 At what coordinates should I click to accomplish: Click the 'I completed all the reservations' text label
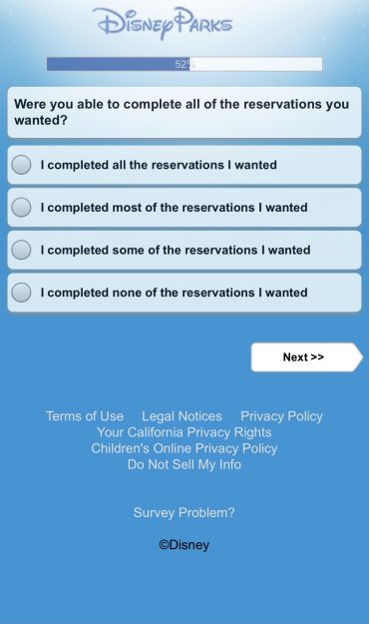[x=159, y=165]
